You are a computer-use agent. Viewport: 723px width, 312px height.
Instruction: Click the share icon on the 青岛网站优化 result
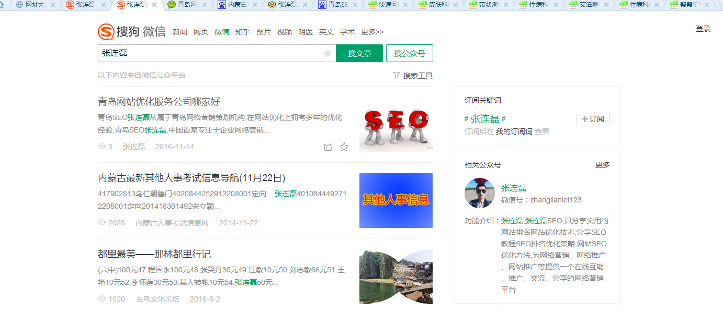tap(328, 147)
